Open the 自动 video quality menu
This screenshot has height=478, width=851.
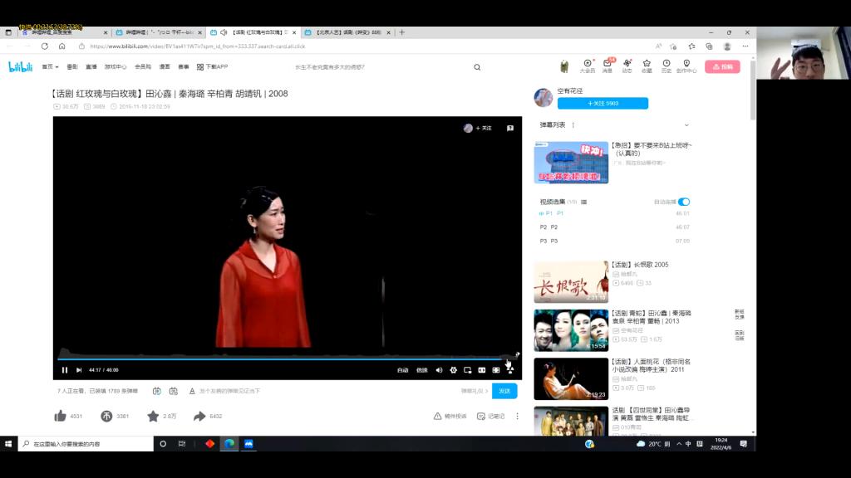[403, 370]
